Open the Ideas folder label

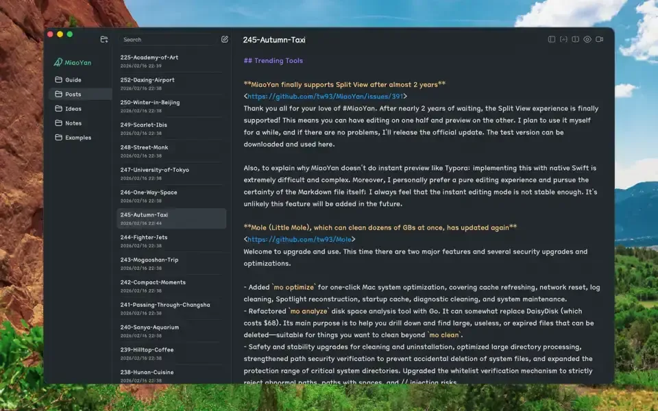click(73, 109)
